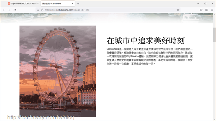The height and width of the screenshot is (121, 216).
Task: Click the CityBanana description paragraph
Action: pyautogui.click(x=150, y=56)
